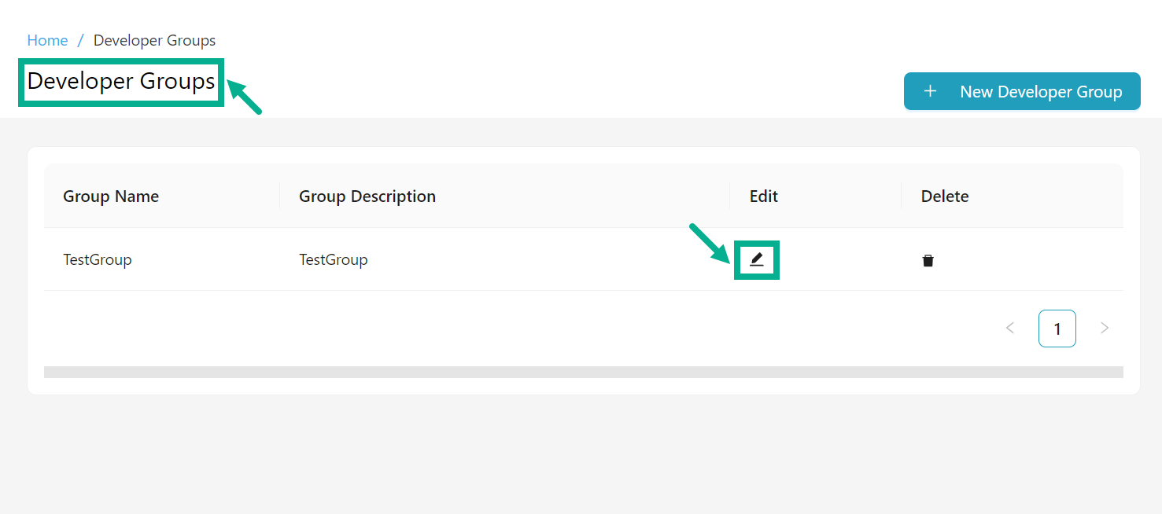Click the next page chevron
Image resolution: width=1162 pixels, height=514 pixels.
pos(1105,328)
